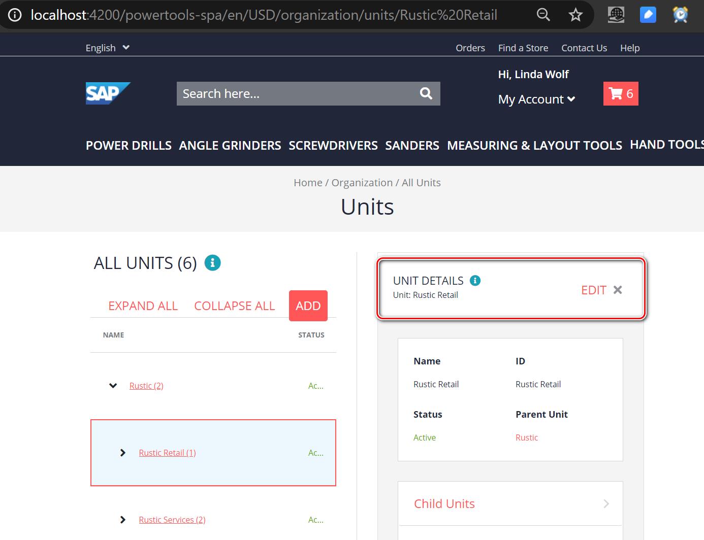Open the Help link
This screenshot has width=704, height=540.
pyautogui.click(x=630, y=48)
